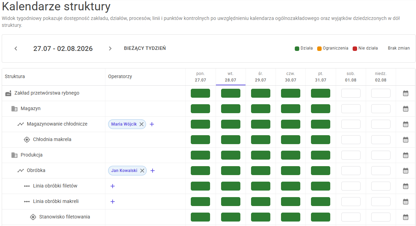Select the Linia obróbki filetów tree item
Viewport: 416px width, 226px height.
click(x=55, y=186)
